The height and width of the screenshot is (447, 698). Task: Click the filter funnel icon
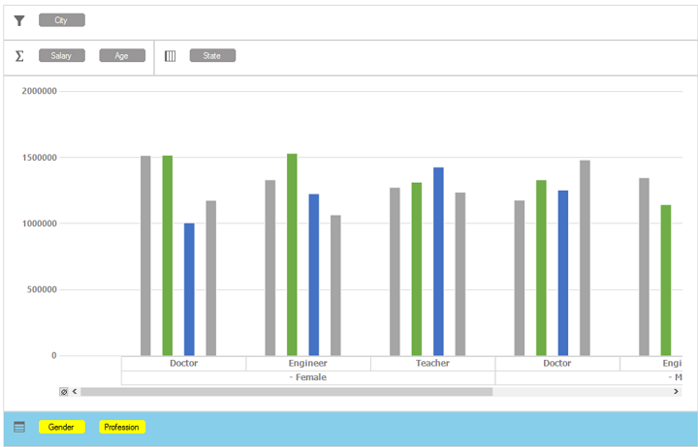(x=19, y=20)
